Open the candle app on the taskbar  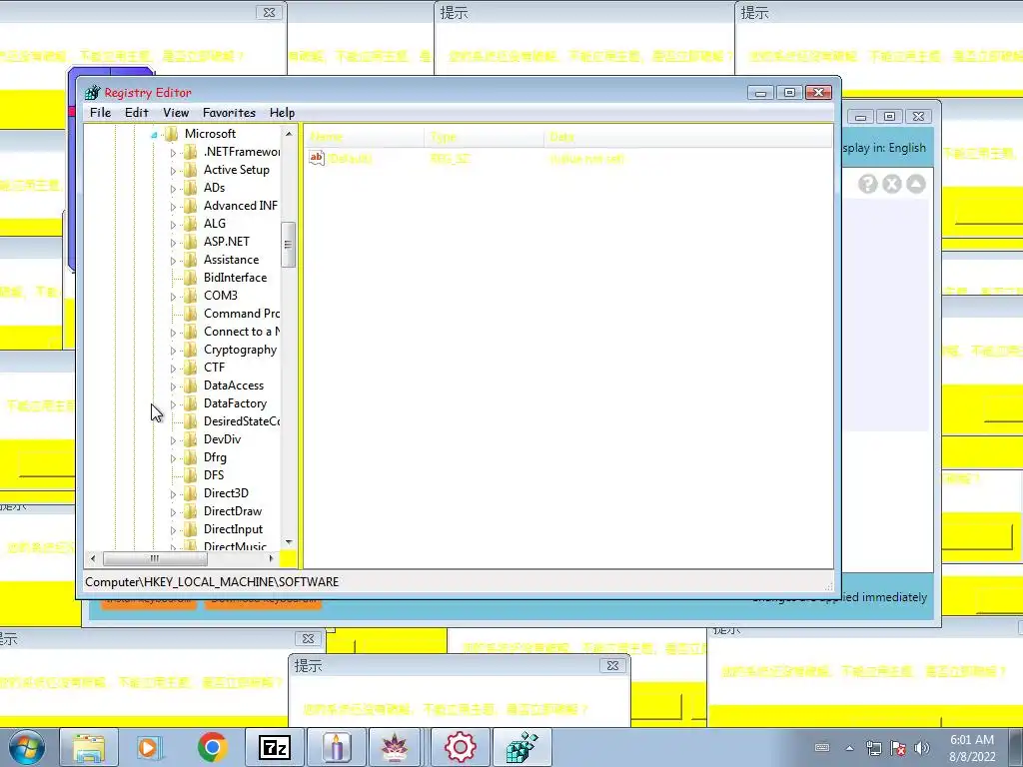tap(336, 747)
